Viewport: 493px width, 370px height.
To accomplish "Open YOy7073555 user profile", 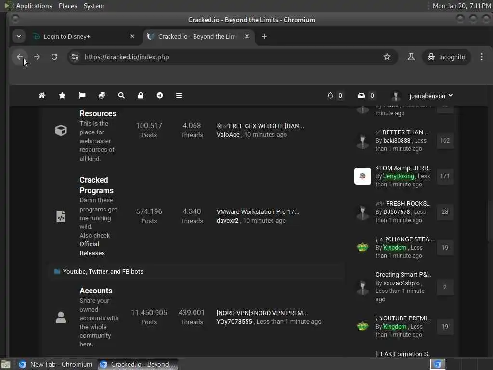I will [234, 322].
